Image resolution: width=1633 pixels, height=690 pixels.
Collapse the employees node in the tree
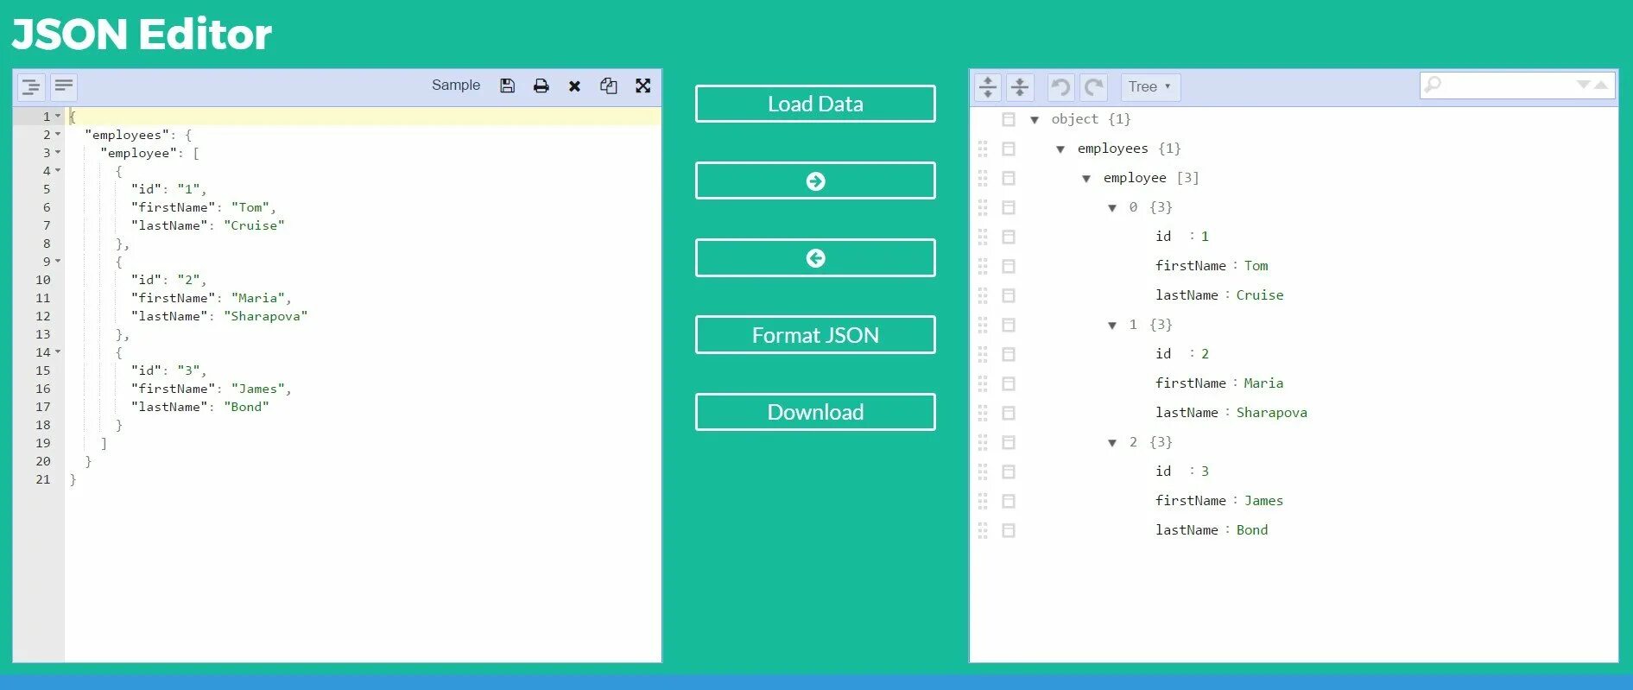[1060, 149]
